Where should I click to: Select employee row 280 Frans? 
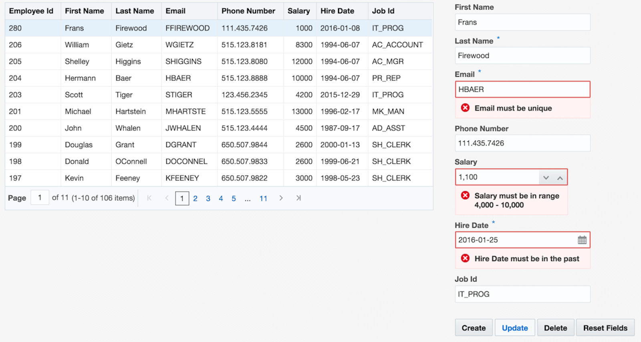219,28
